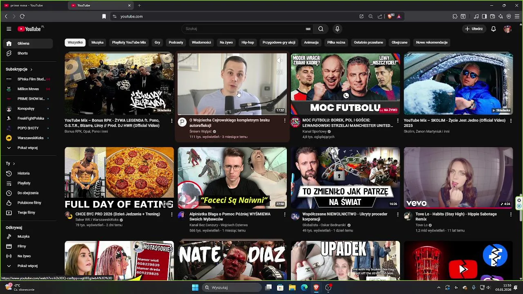Expand the Subskrypcje section arrow

point(31,69)
